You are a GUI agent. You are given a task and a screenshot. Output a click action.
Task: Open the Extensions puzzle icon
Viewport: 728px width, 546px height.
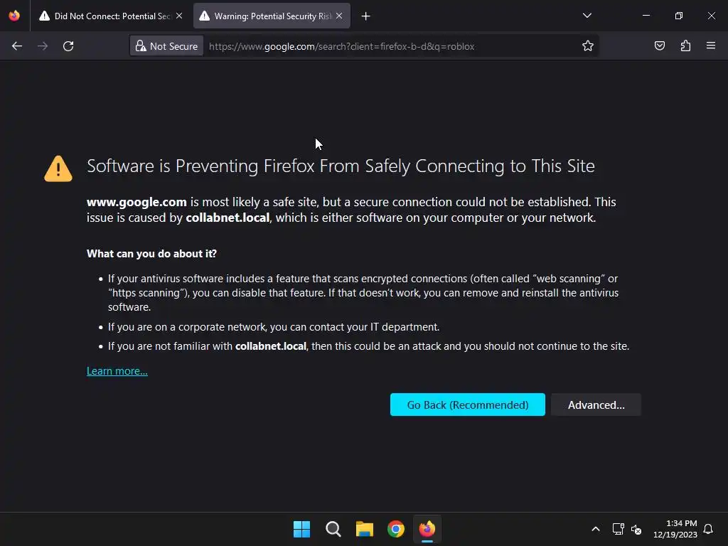pos(686,45)
